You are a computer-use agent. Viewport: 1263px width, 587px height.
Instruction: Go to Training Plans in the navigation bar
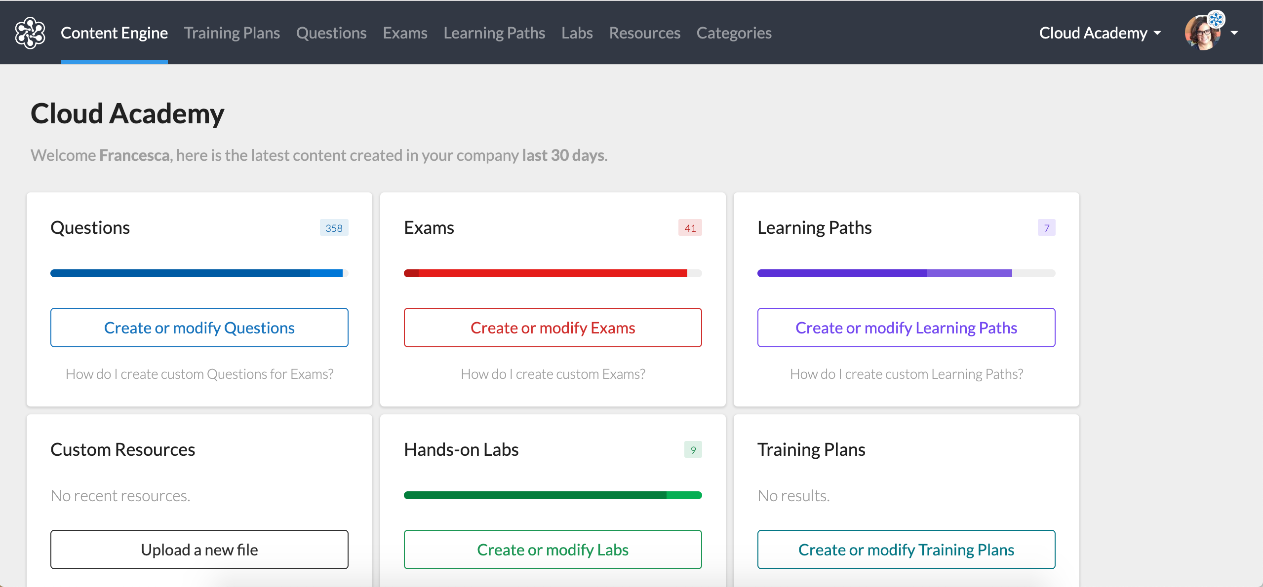click(232, 33)
